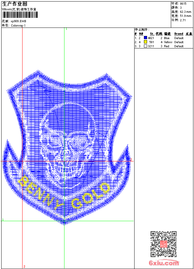This screenshot has height=269, width=194.
Task: Click the Wilcom studio name text
Action: tap(19, 9)
